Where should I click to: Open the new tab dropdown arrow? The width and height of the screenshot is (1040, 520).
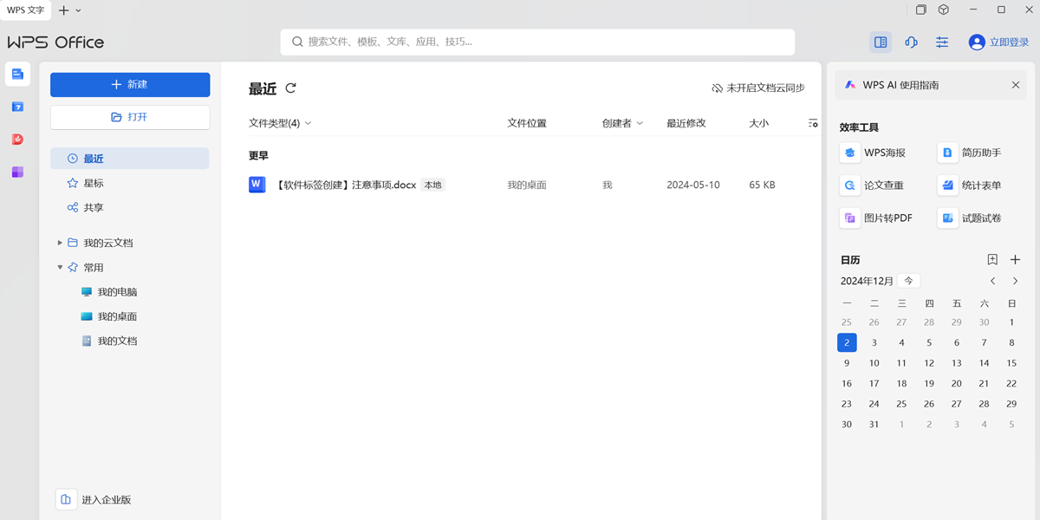tap(78, 10)
